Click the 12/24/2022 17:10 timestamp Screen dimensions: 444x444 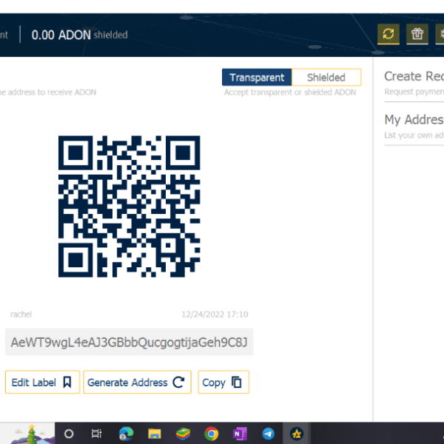tap(215, 314)
